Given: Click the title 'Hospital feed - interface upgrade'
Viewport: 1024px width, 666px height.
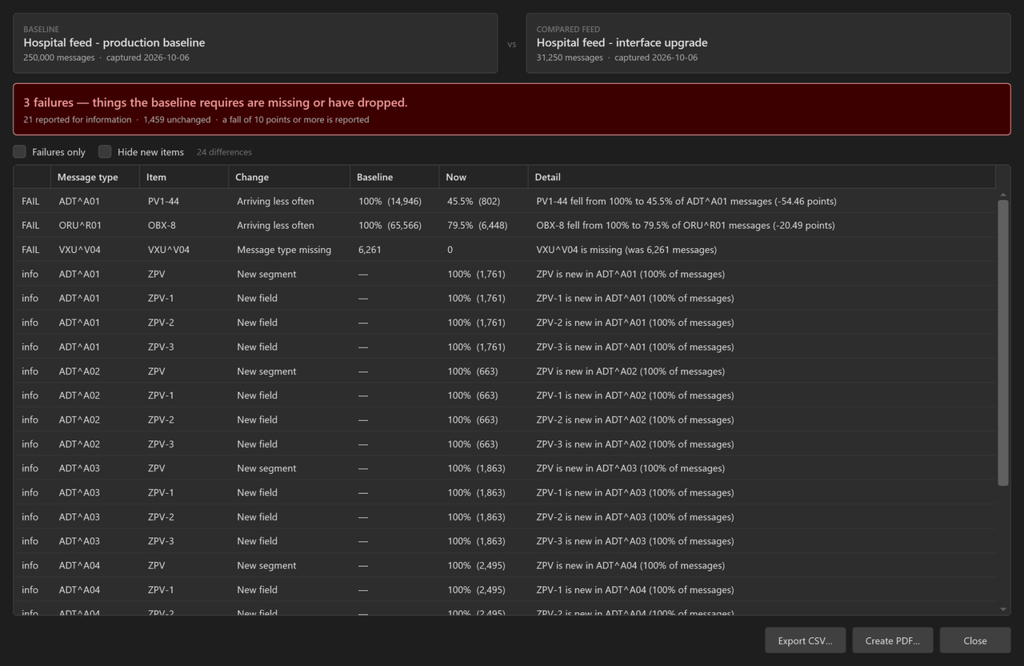Looking at the screenshot, I should tap(622, 42).
